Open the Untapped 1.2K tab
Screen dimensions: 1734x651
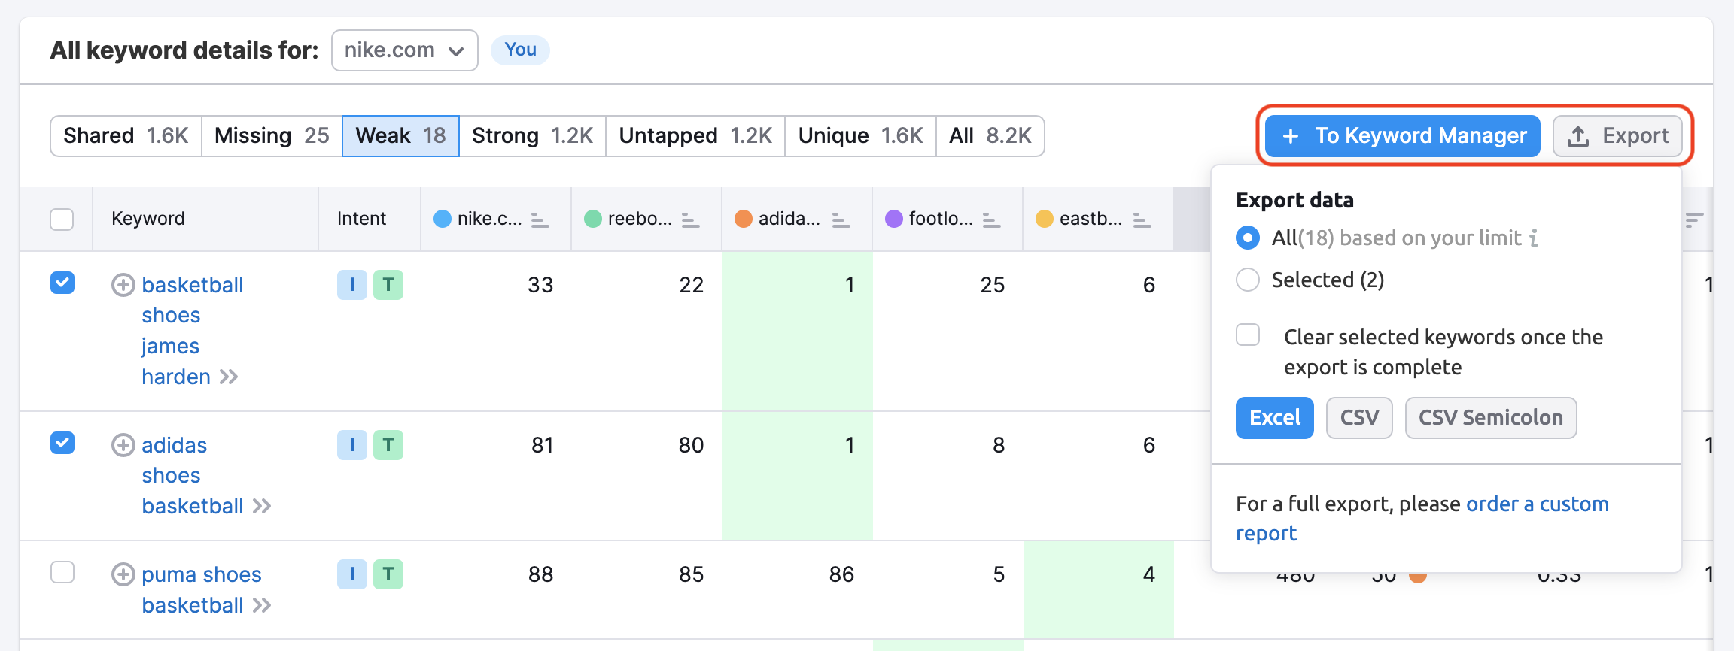click(x=695, y=136)
